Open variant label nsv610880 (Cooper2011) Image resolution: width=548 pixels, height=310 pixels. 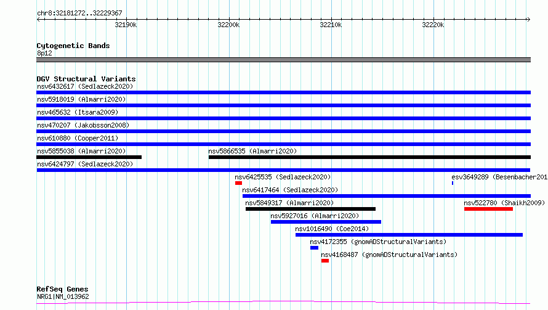pyautogui.click(x=78, y=138)
